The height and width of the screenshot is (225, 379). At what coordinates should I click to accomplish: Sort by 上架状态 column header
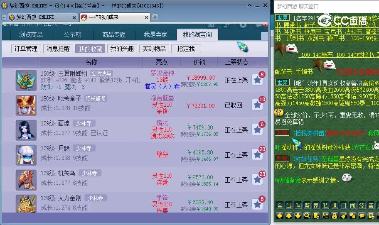[x=236, y=62]
